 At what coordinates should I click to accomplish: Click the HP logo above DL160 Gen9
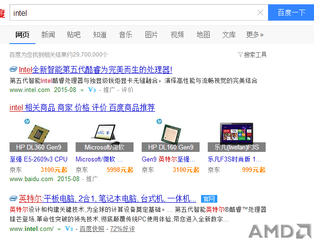point(159,121)
